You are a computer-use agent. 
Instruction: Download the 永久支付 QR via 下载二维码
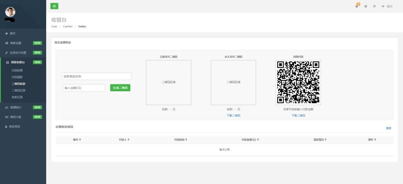(x=233, y=115)
